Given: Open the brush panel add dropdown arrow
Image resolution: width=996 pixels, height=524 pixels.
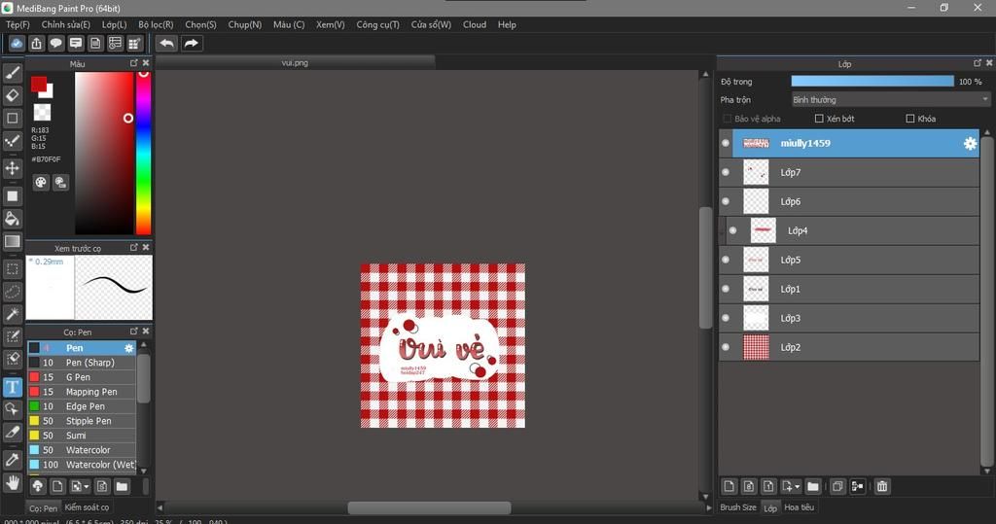Looking at the screenshot, I should tap(87, 487).
